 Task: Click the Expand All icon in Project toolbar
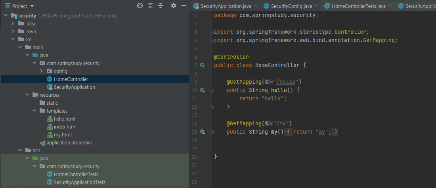tap(151, 6)
